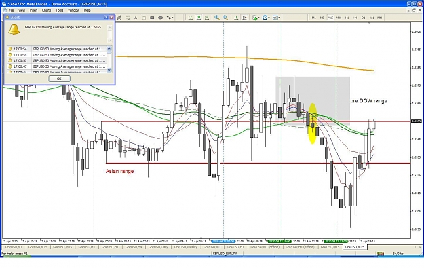Select the 17:00:50 alert row
Image resolution: width=424 pixels, height=268 pixels.
tap(57, 60)
